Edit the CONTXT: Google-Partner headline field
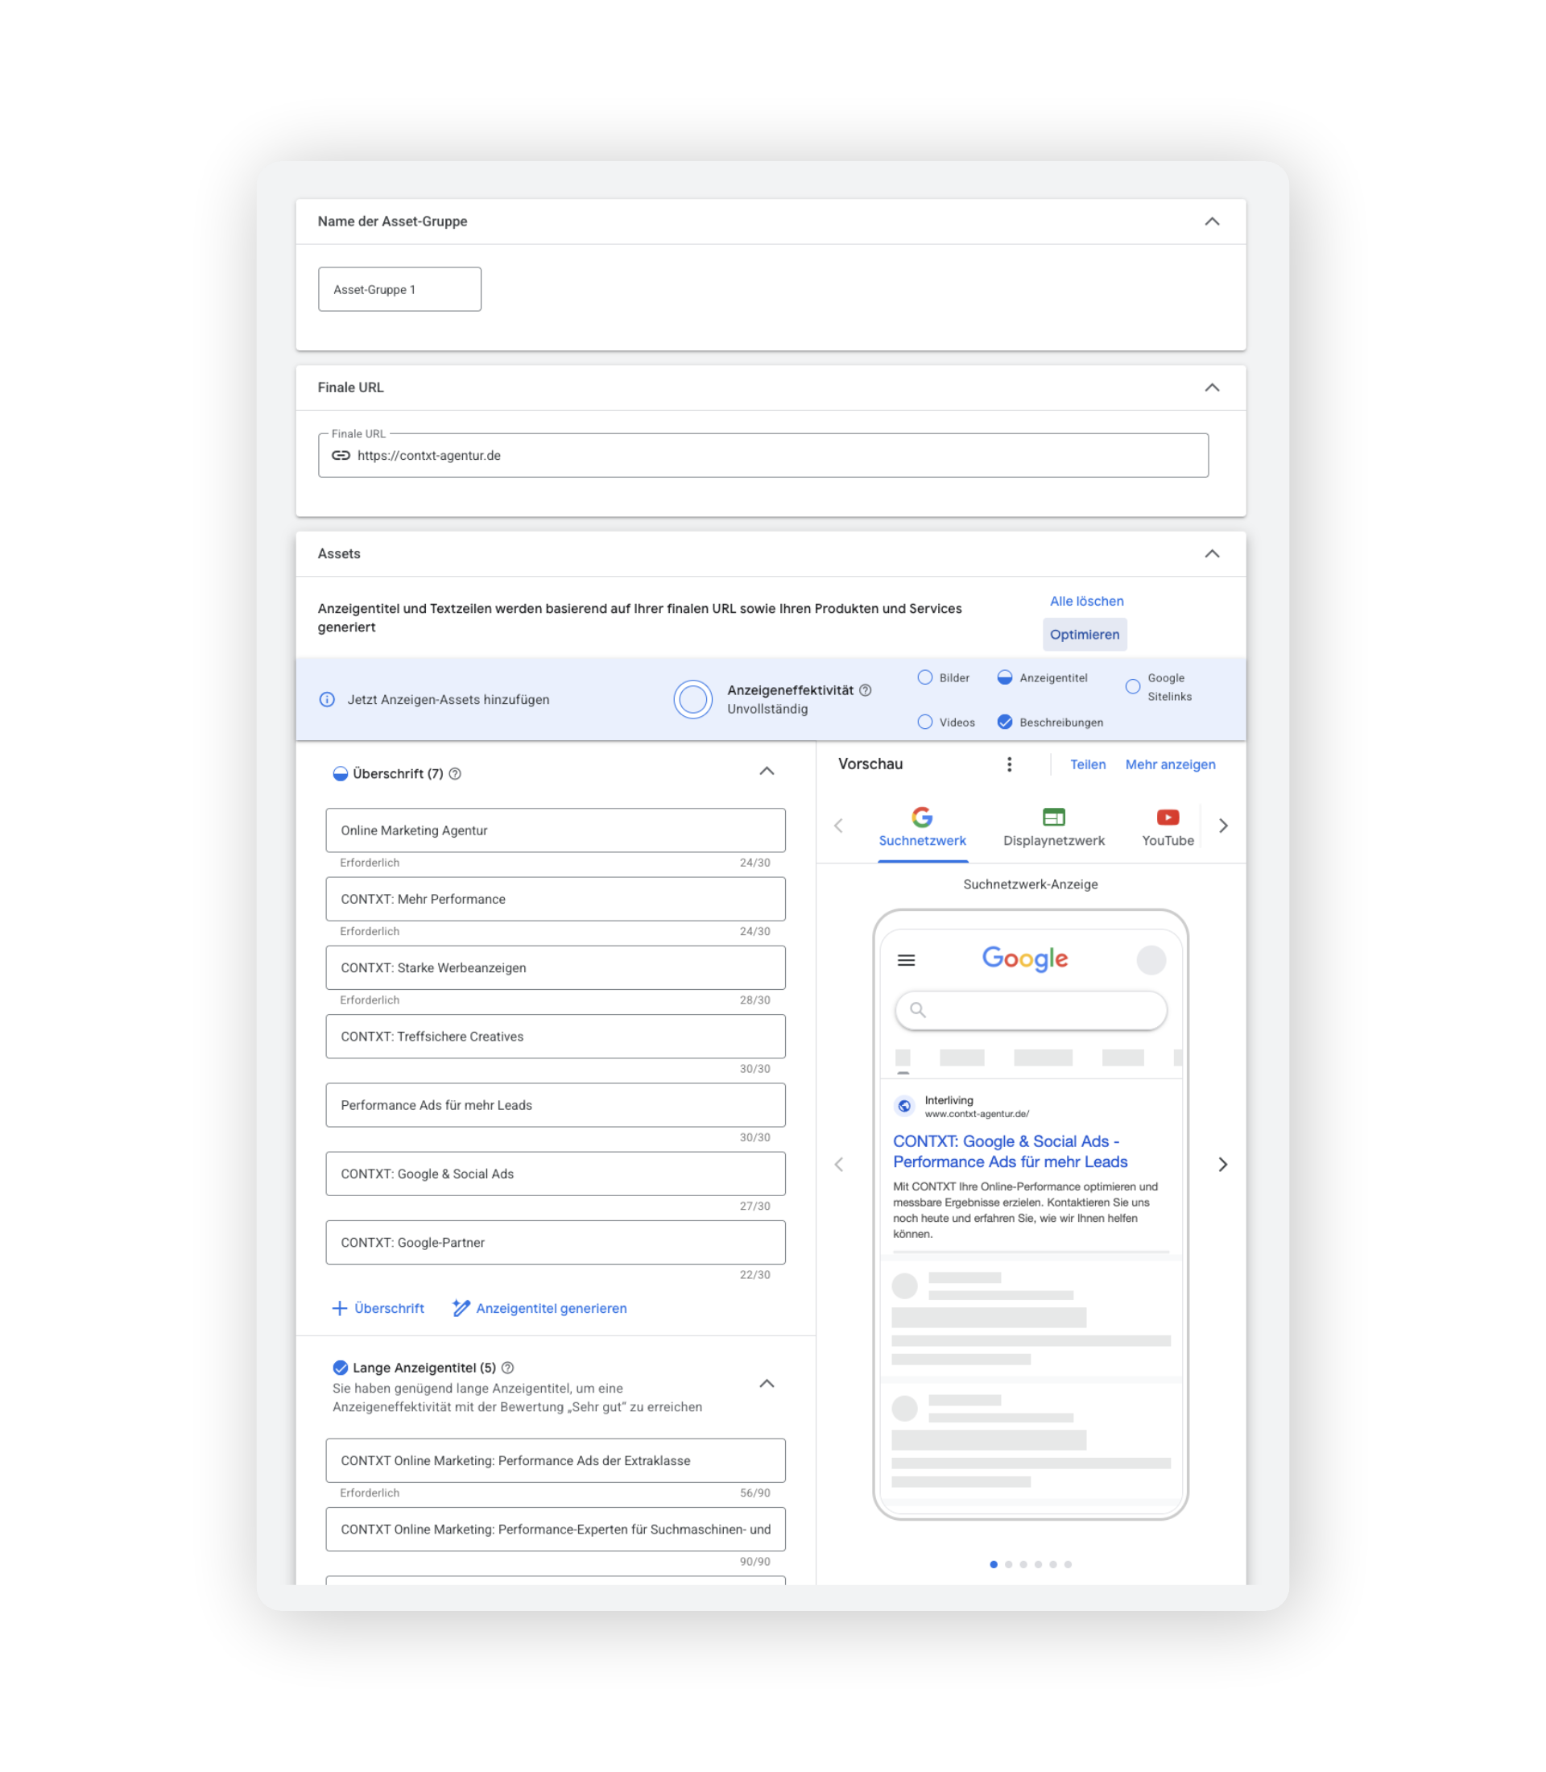Image resolution: width=1546 pixels, height=1772 pixels. [x=556, y=1243]
